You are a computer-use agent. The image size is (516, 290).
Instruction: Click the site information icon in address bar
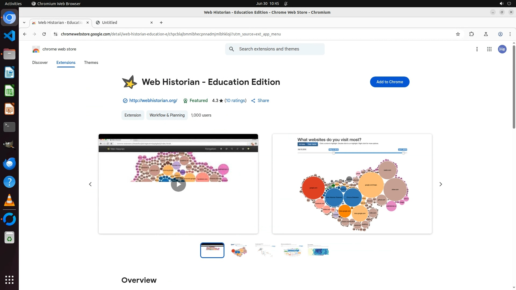55,34
